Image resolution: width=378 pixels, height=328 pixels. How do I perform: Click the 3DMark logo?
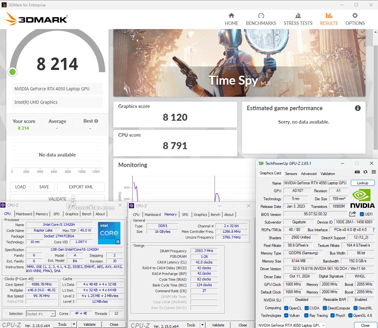click(x=36, y=19)
